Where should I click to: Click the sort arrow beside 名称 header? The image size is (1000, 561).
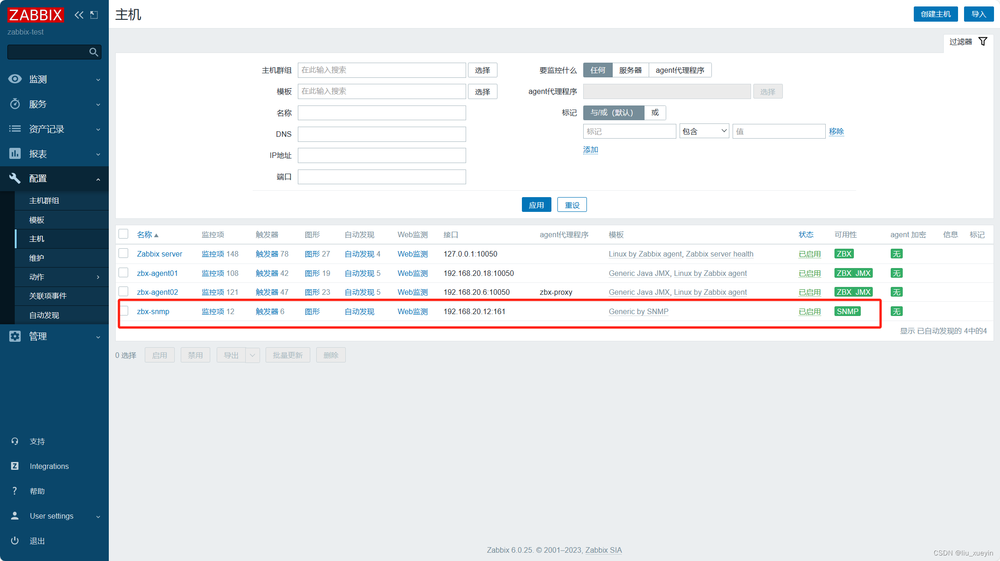click(156, 235)
